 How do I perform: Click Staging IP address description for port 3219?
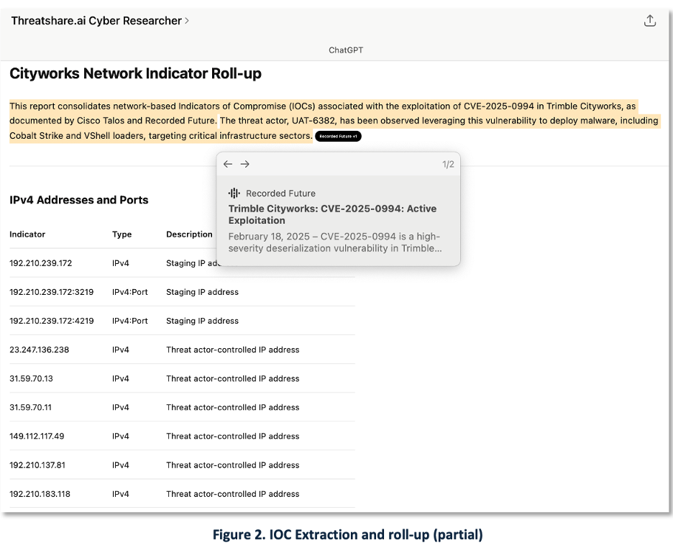tap(202, 292)
